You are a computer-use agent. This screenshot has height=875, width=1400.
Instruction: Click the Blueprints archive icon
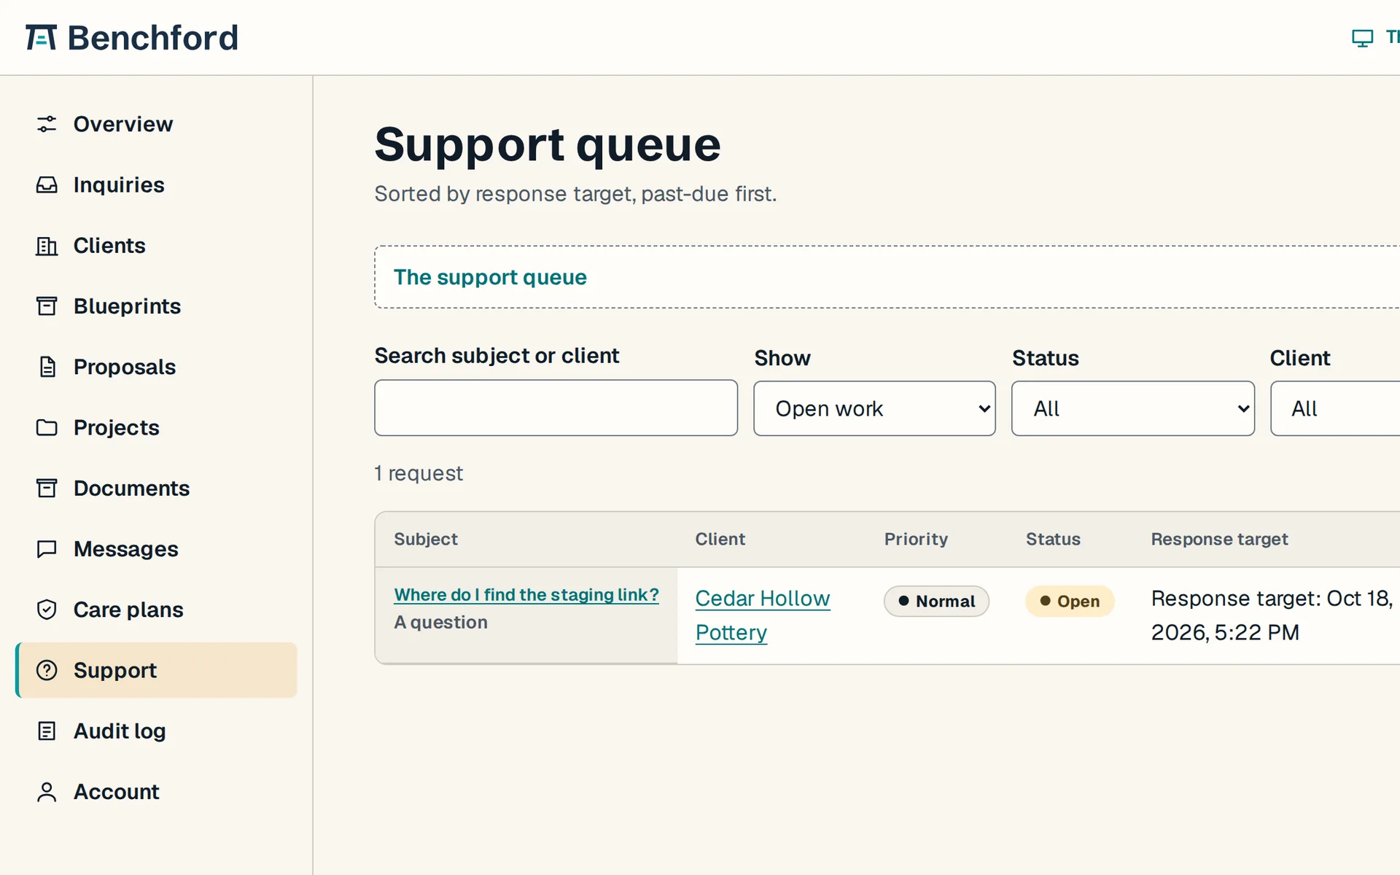point(47,306)
